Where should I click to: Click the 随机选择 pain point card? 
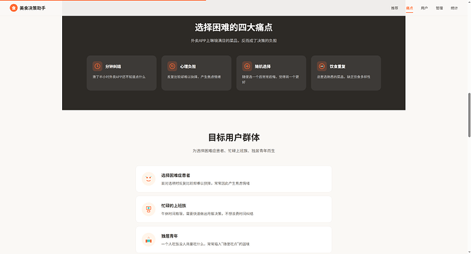coord(271,73)
